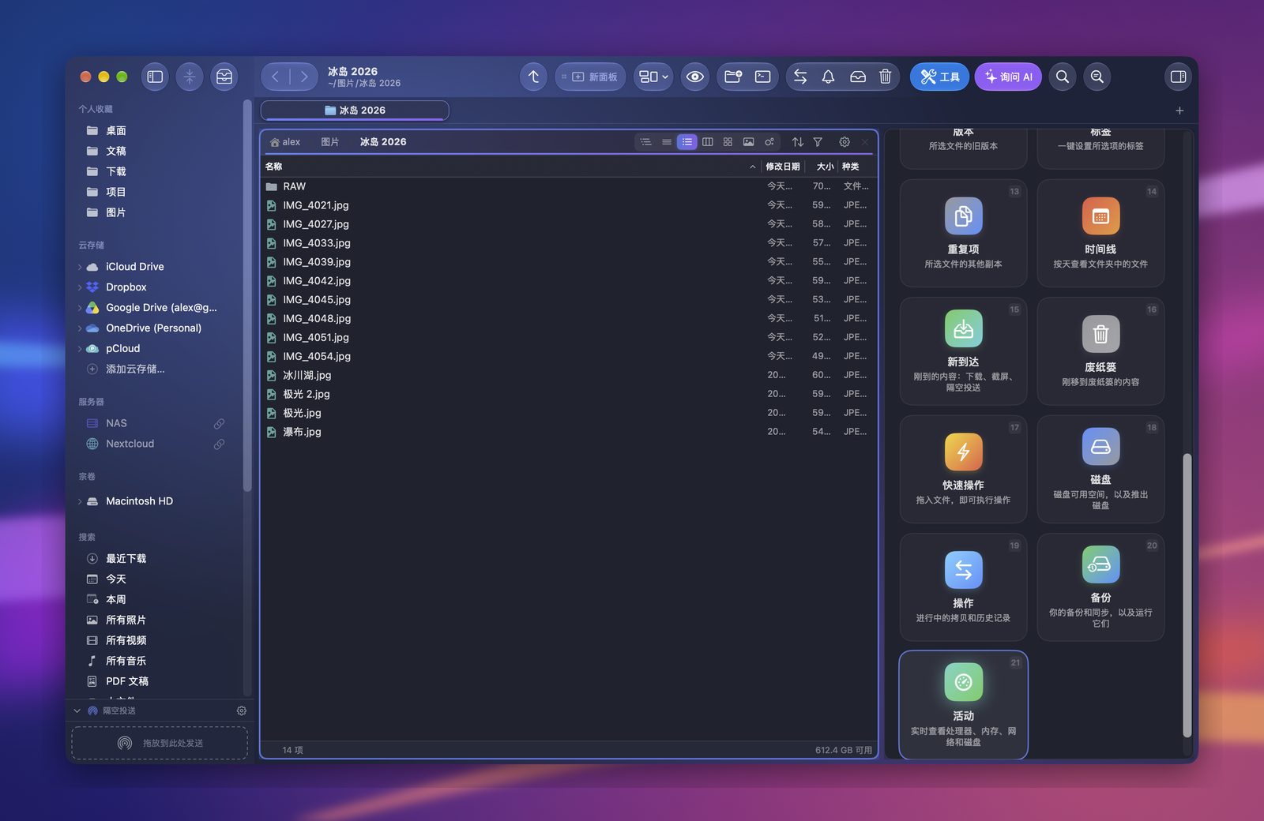Toggle the left sidebar visibility
1264x821 pixels.
tap(155, 77)
